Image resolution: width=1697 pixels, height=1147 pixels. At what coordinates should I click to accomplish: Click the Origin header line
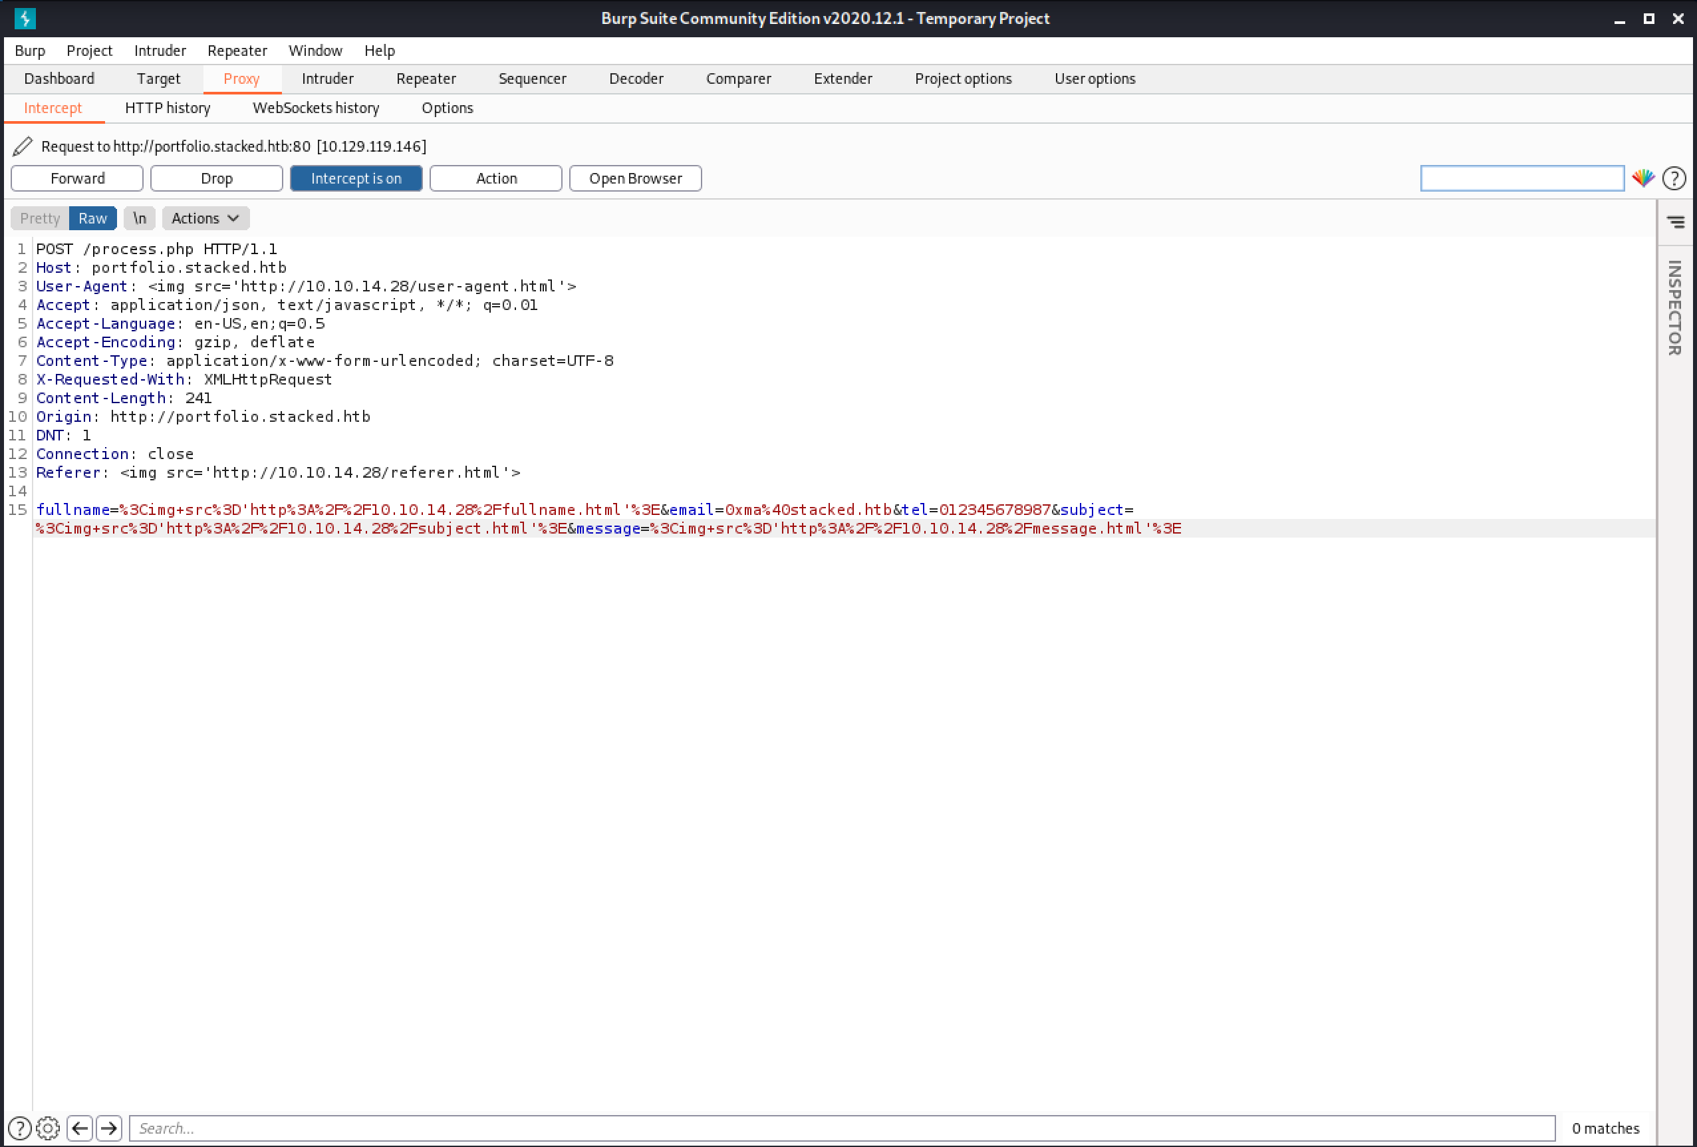[x=203, y=416]
